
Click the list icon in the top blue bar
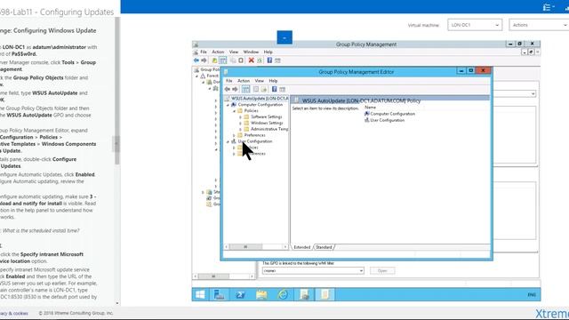548,7
